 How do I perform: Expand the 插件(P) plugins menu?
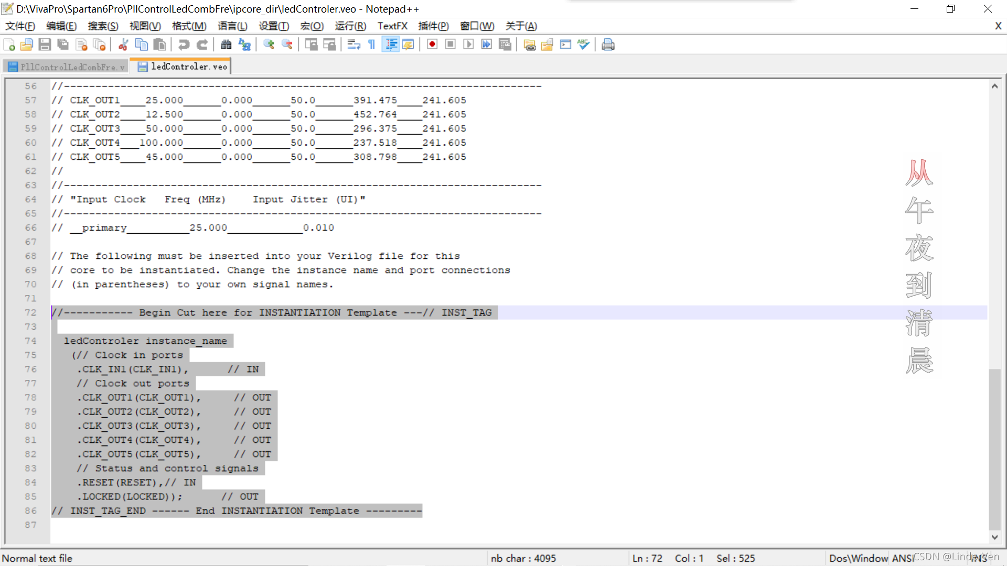433,26
